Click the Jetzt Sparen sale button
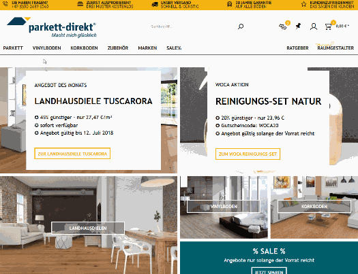Viewport: 358px width, 274px height. 269,271
